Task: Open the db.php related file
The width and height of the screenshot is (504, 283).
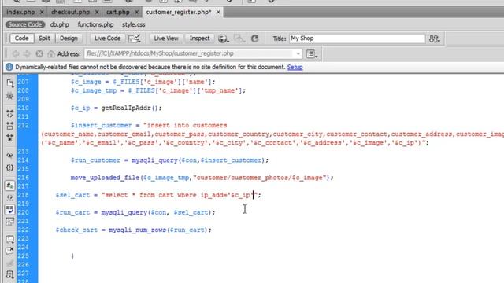Action: 60,24
